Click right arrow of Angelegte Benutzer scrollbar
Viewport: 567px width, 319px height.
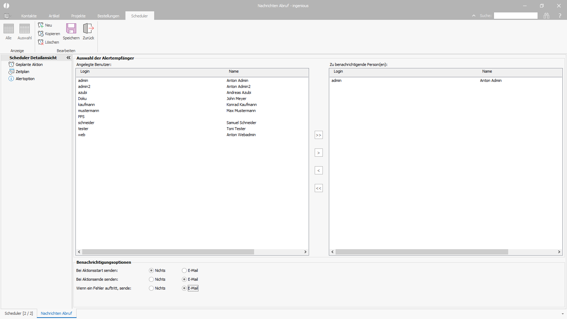tap(305, 252)
